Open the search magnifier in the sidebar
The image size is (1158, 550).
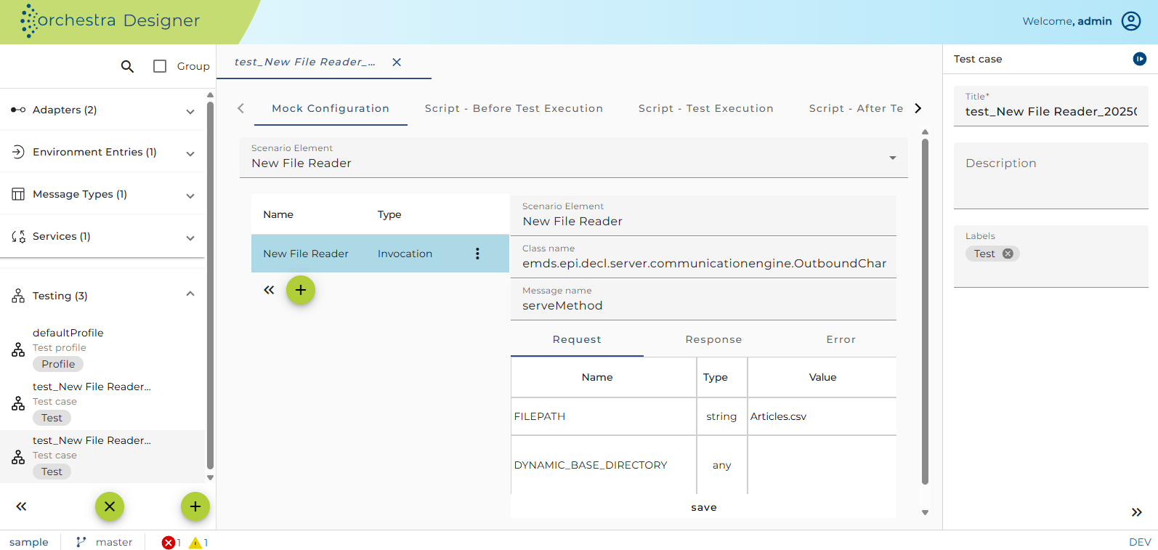(x=127, y=66)
